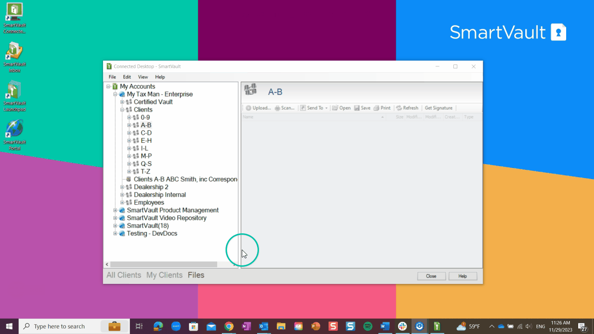
Task: Click the tree scrollbar left arrow
Action: [107, 264]
